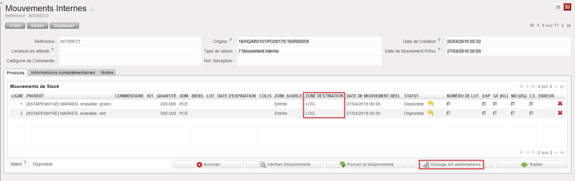
Task: Toggle CS checkbox for green marker row
Action: pos(531,104)
